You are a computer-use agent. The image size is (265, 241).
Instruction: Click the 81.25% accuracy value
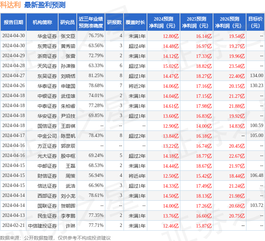tap(96, 75)
